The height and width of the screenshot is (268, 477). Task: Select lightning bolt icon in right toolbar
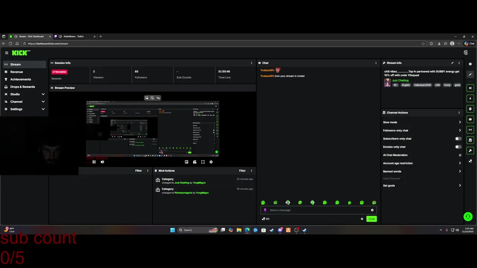coord(470,99)
